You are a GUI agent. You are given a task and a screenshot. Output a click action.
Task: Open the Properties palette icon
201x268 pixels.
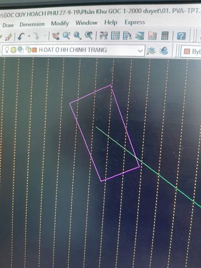tap(103, 36)
